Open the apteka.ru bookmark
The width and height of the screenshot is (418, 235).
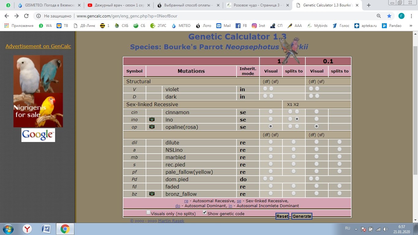pos(365,26)
